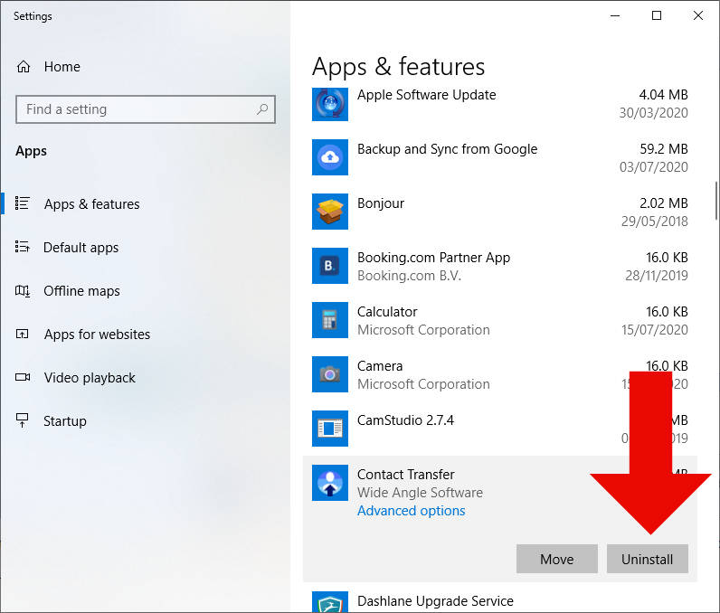Image resolution: width=720 pixels, height=613 pixels.
Task: Select Apps & features in sidebar
Action: [92, 203]
